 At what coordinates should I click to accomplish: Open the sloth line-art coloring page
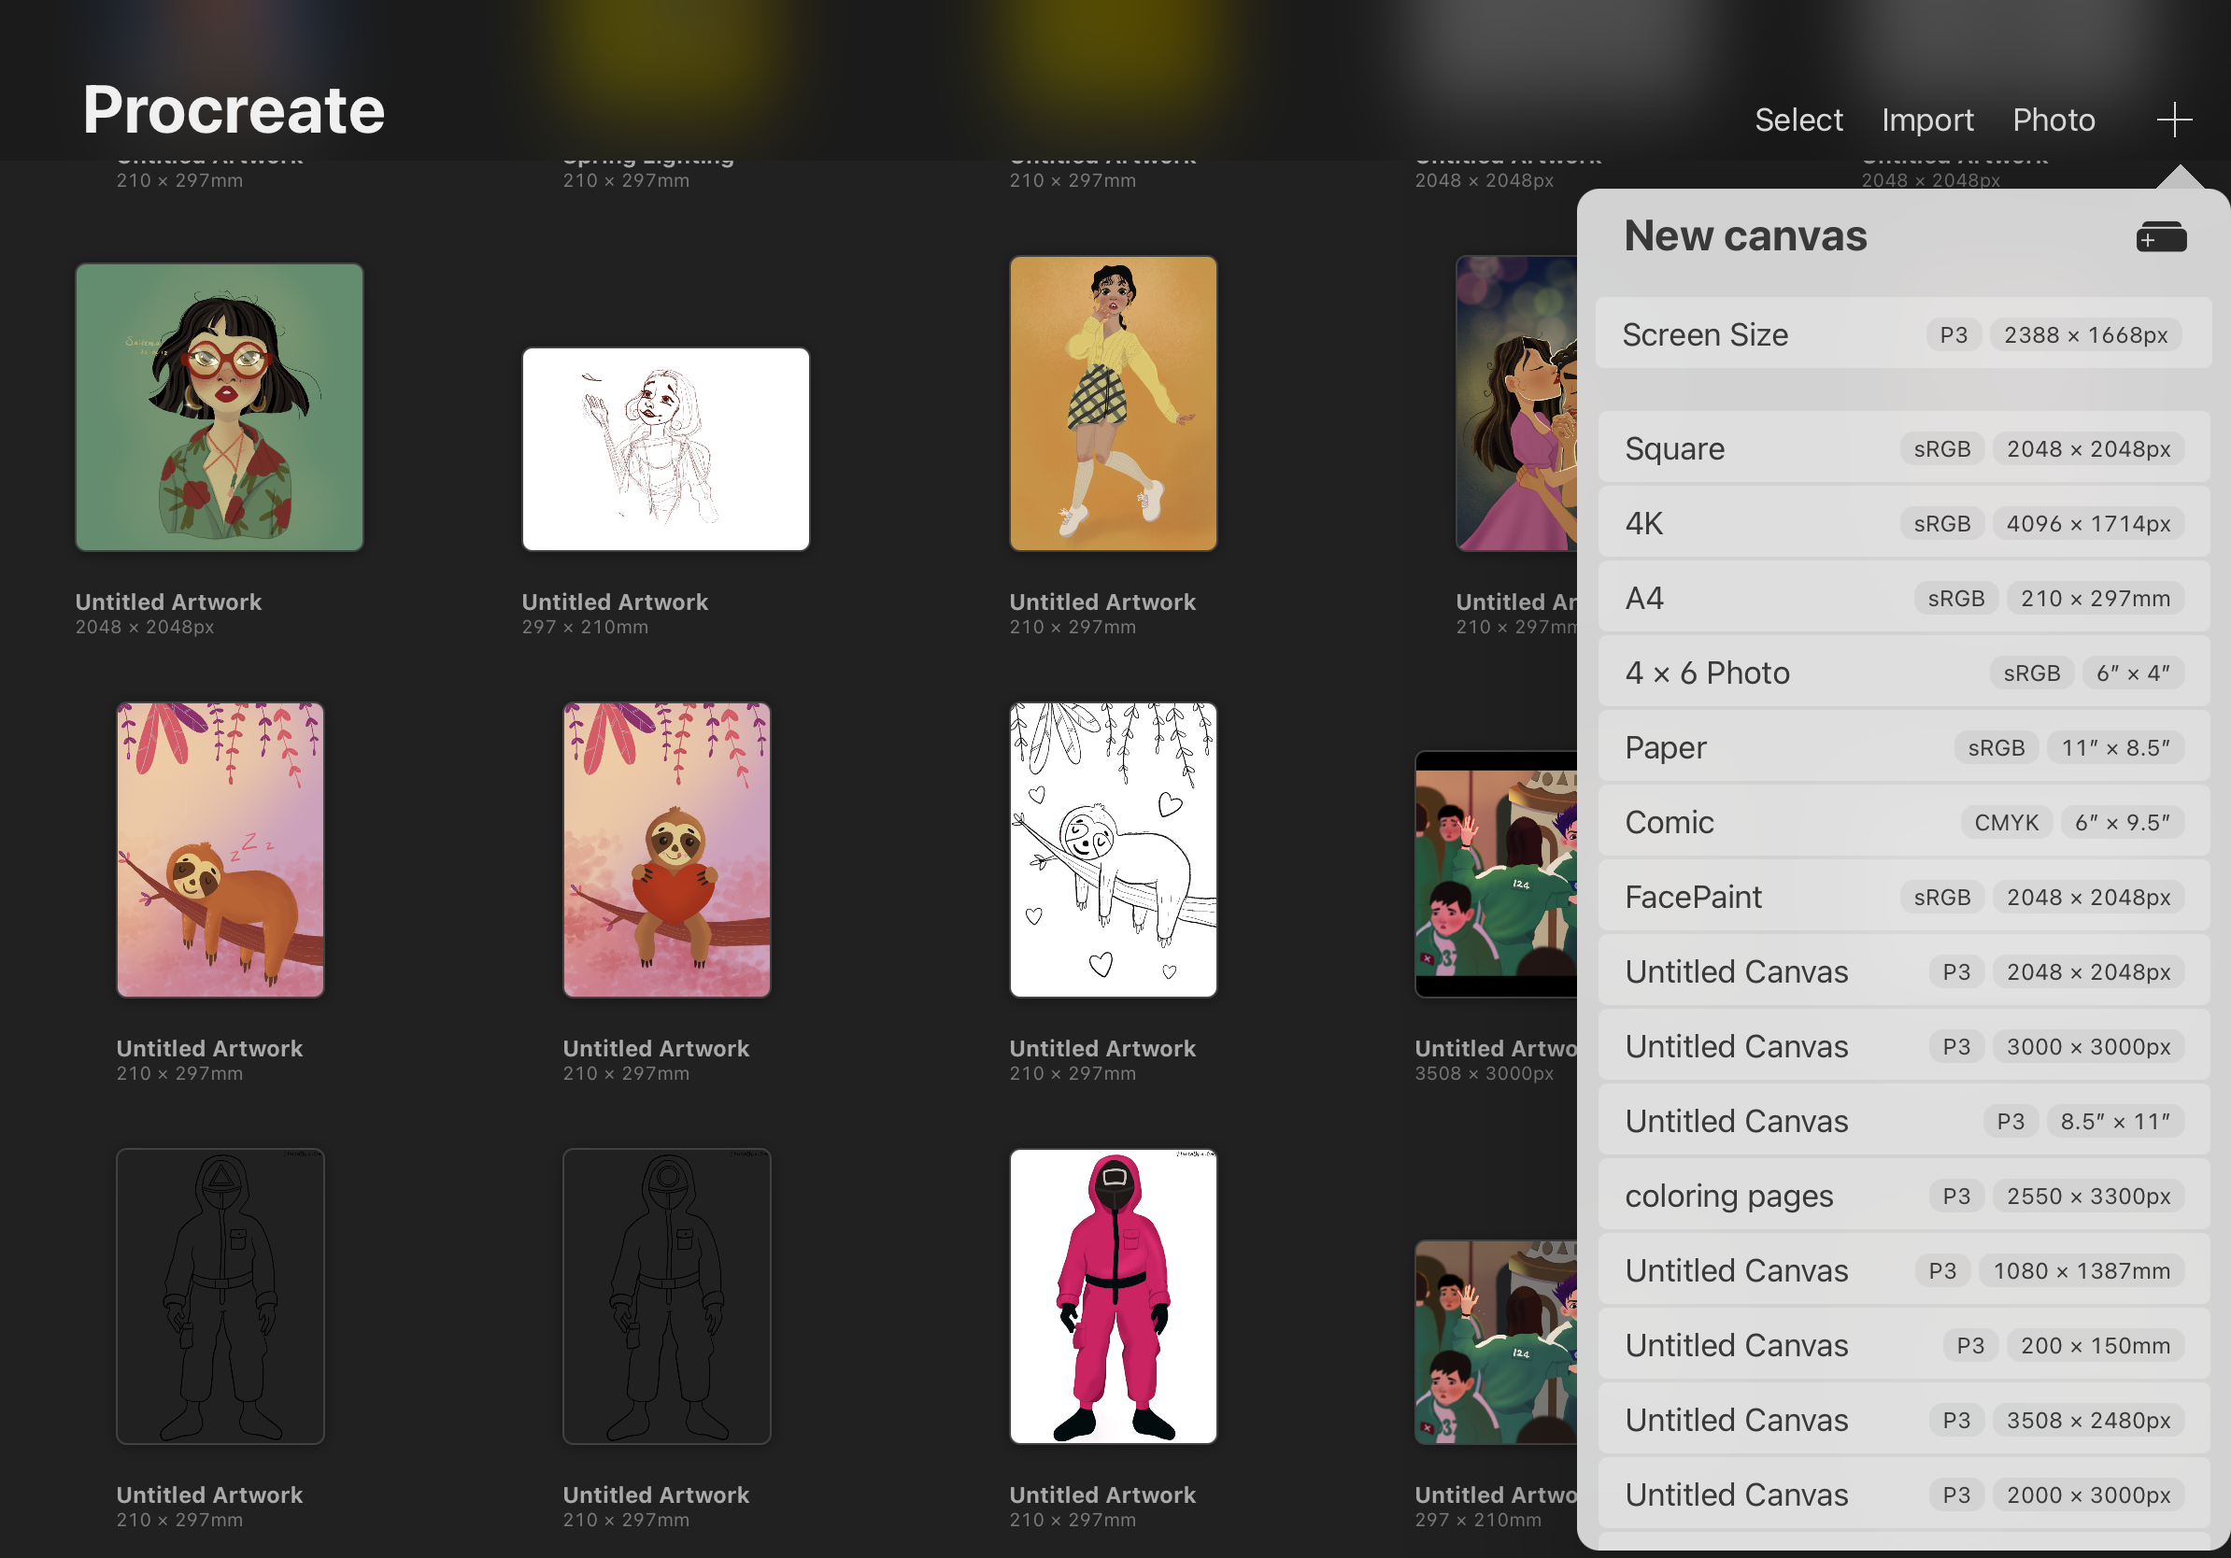tap(1114, 850)
